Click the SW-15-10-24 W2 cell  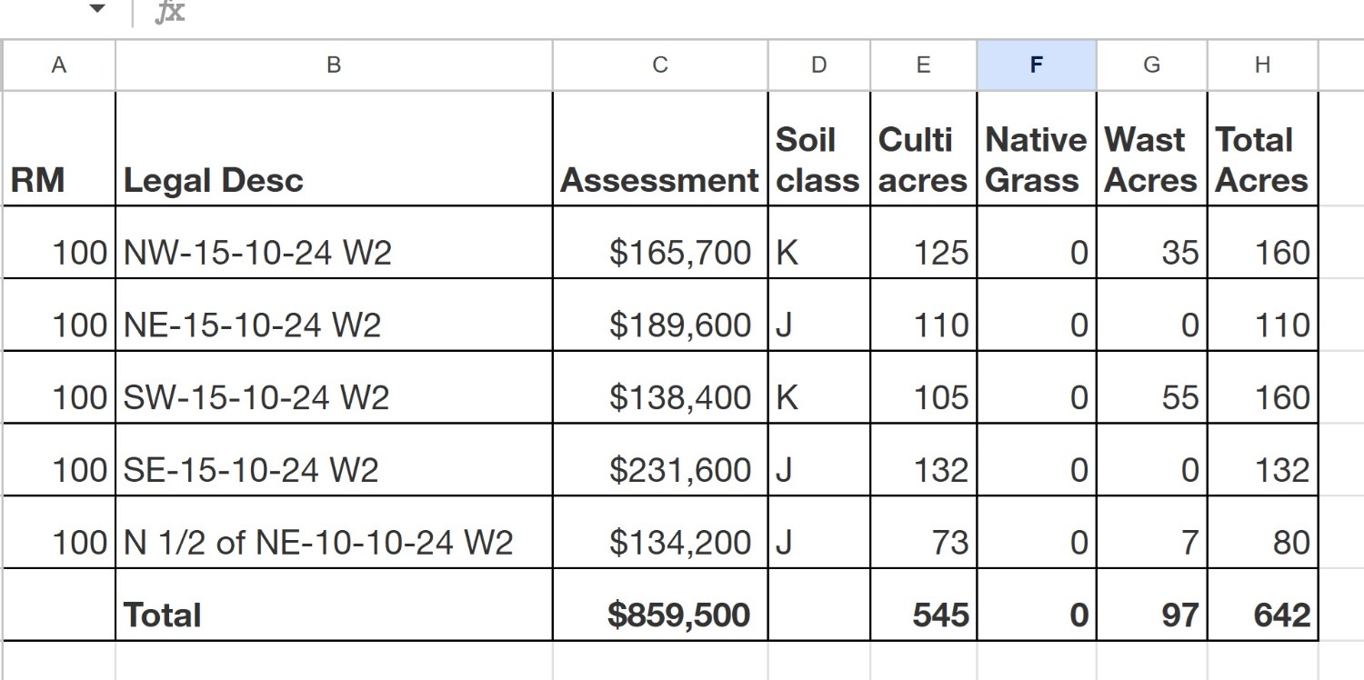334,397
